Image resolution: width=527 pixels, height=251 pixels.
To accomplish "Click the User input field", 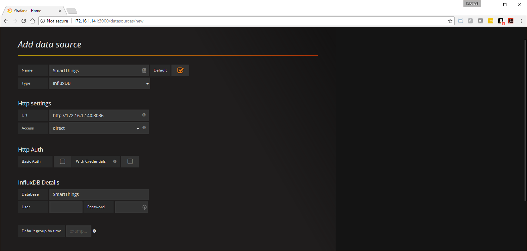I will pyautogui.click(x=66, y=207).
